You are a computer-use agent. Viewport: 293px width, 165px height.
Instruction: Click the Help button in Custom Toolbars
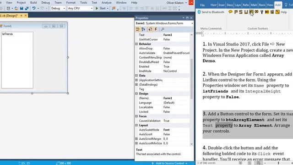[284, 12]
